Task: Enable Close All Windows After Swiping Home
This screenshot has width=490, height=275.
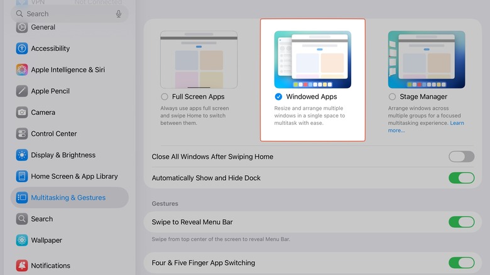Action: (x=461, y=157)
